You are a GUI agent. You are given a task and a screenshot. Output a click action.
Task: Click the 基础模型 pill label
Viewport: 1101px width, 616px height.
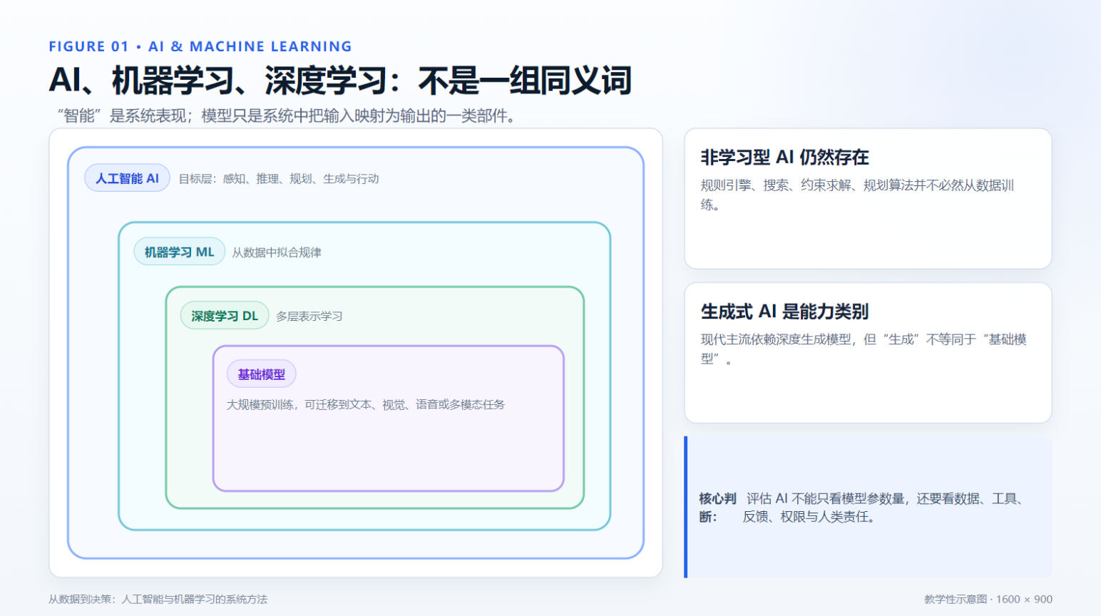261,374
